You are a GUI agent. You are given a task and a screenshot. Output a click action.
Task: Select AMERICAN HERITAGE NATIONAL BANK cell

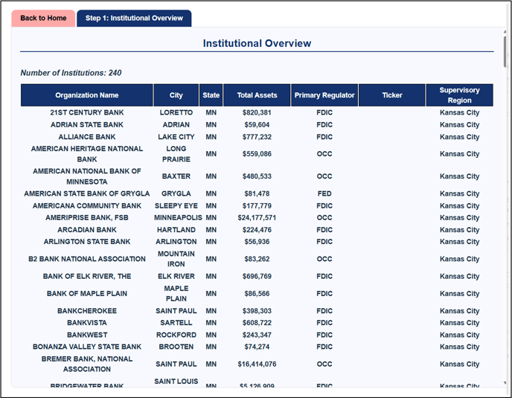click(87, 154)
